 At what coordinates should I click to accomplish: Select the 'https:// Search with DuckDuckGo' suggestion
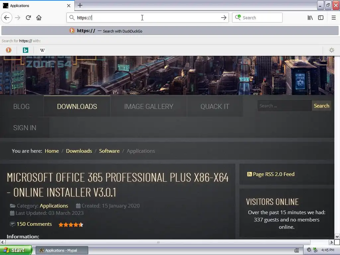(170, 31)
